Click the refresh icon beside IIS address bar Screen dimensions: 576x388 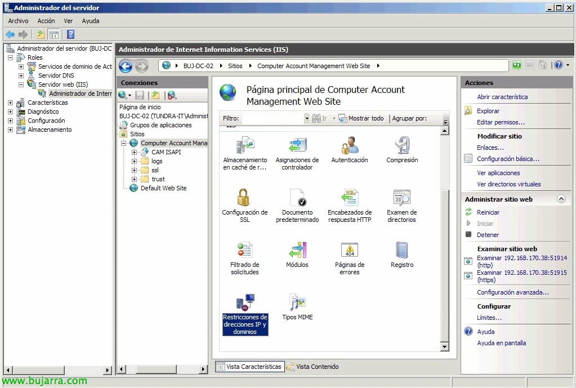(x=517, y=65)
